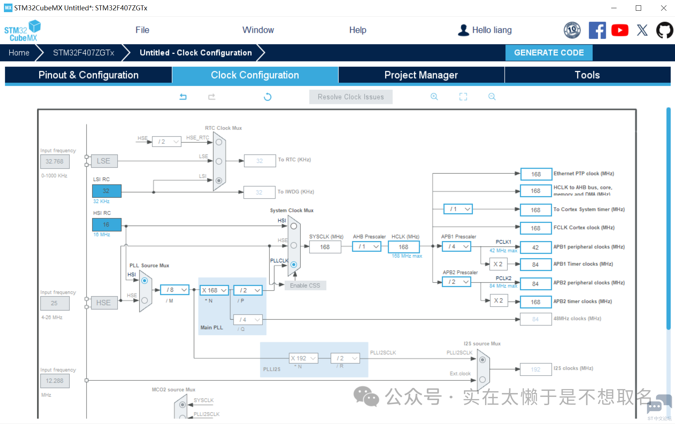Click the refresh/reset clock icon

[267, 97]
